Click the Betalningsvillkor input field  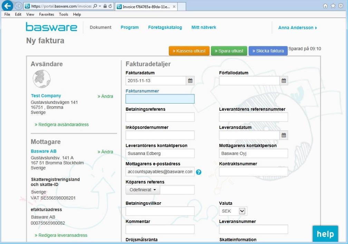160,211
